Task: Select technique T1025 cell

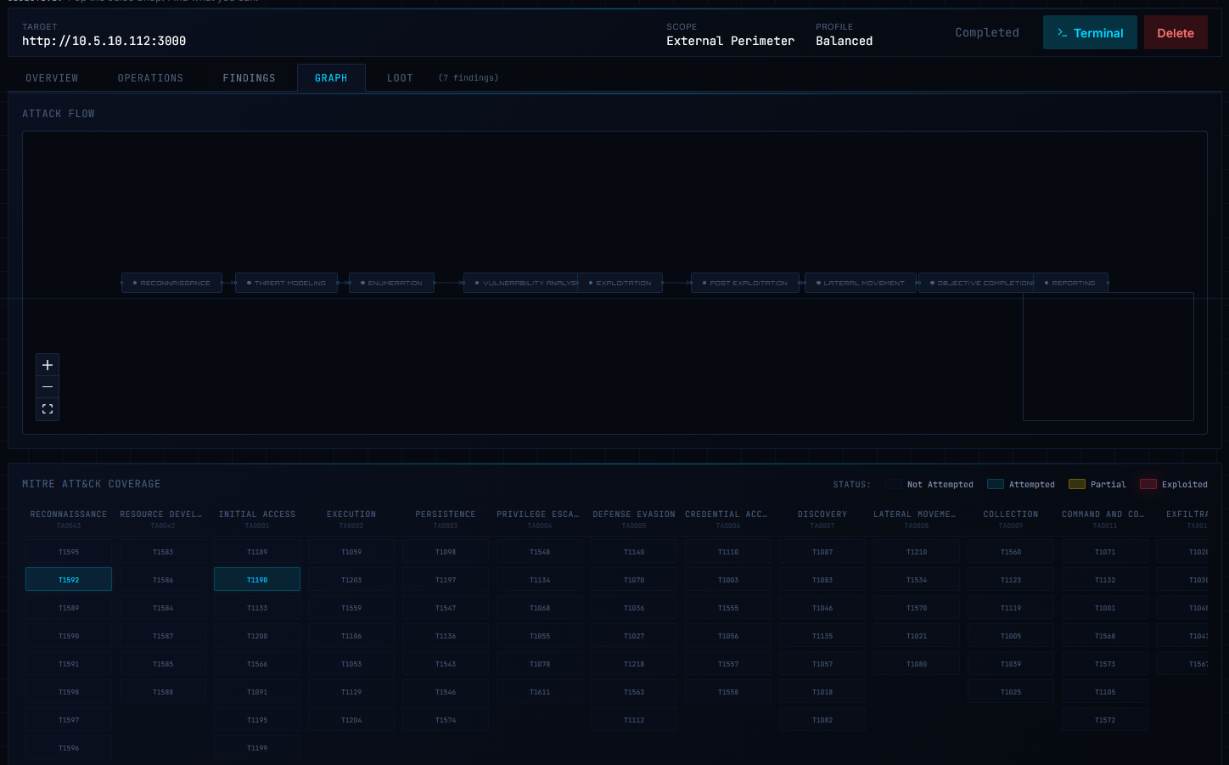Action: (1011, 691)
